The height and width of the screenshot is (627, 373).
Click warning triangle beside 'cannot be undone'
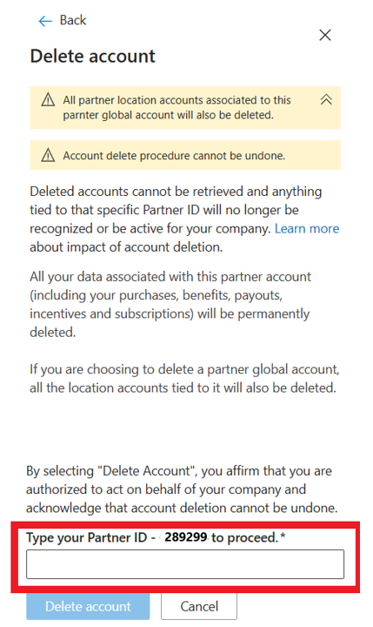pos(48,155)
